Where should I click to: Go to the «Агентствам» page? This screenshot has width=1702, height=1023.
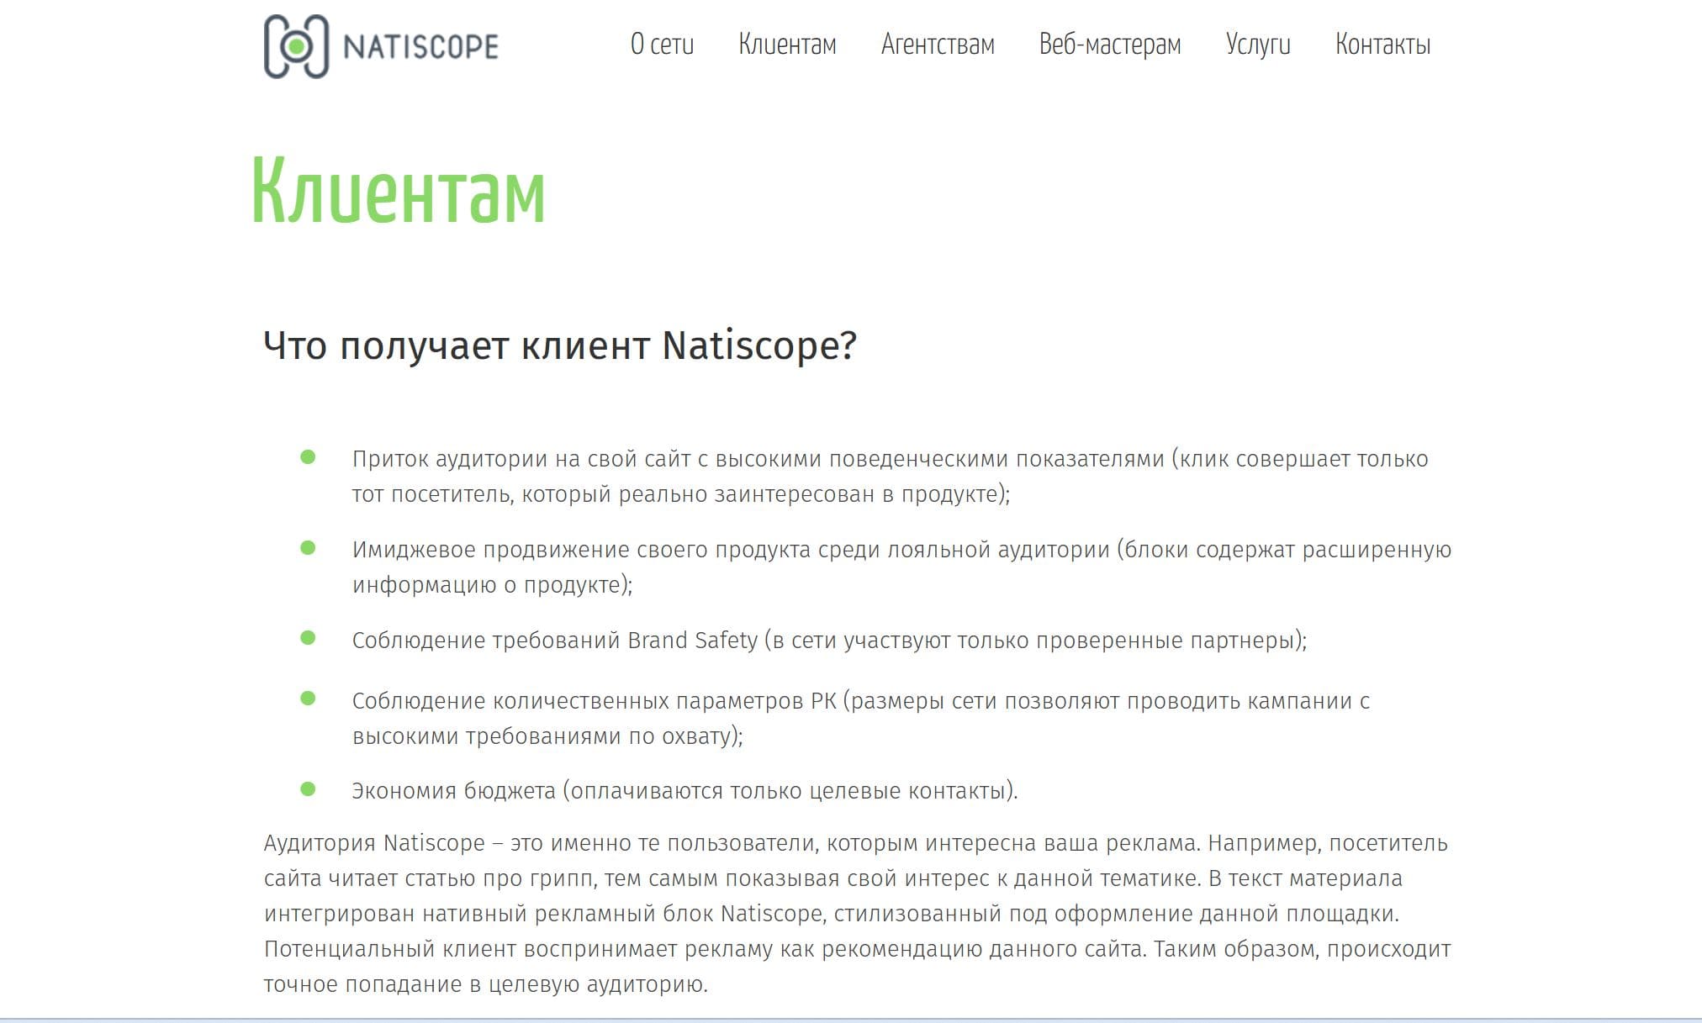click(x=938, y=45)
